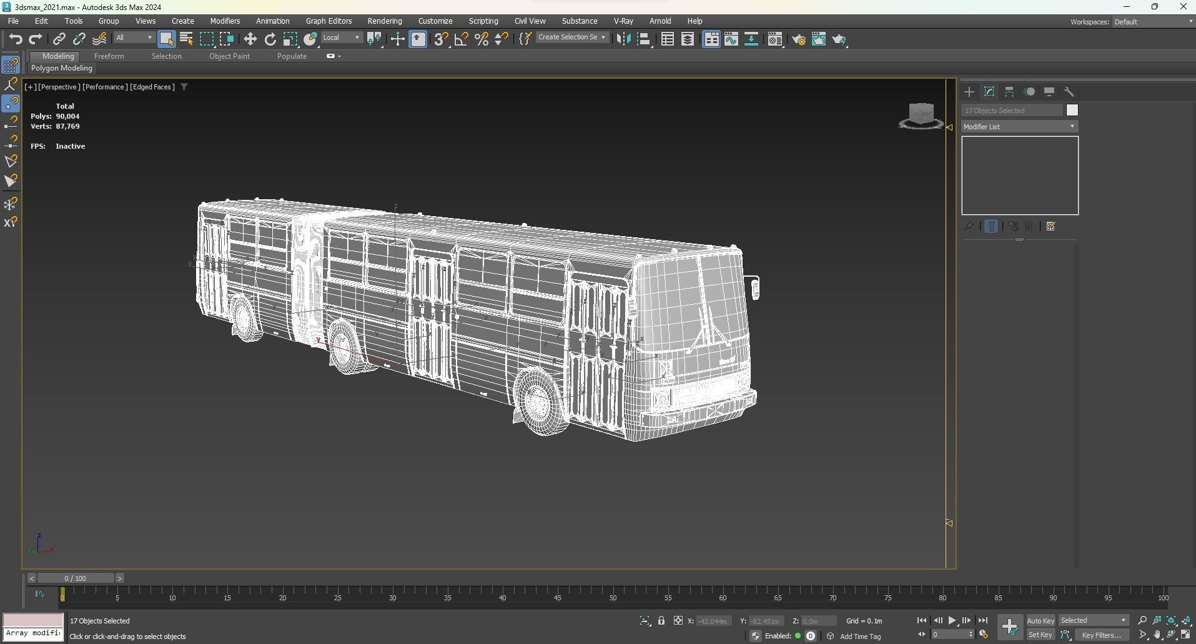Switch to Motion panel tab
Image resolution: width=1196 pixels, height=644 pixels.
[1029, 92]
